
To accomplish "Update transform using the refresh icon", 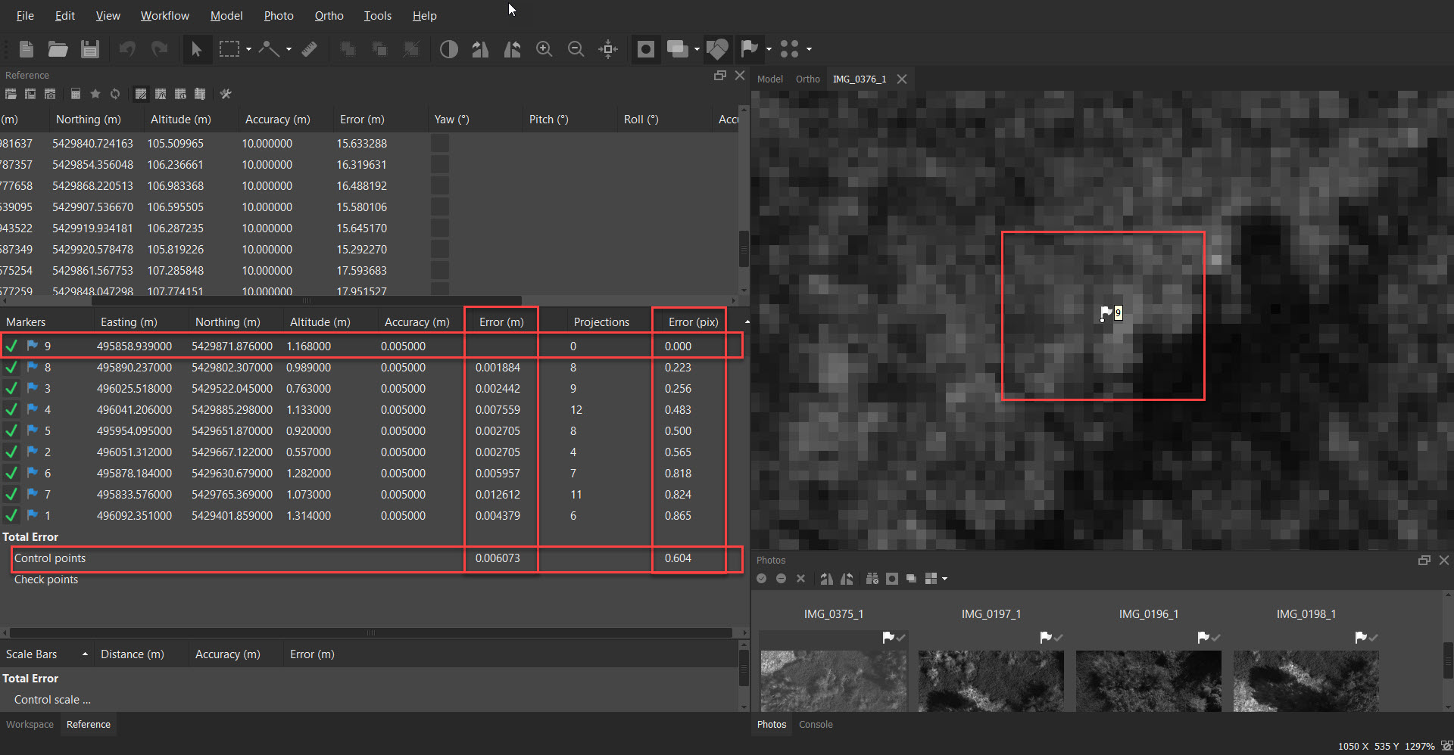I will (x=115, y=94).
